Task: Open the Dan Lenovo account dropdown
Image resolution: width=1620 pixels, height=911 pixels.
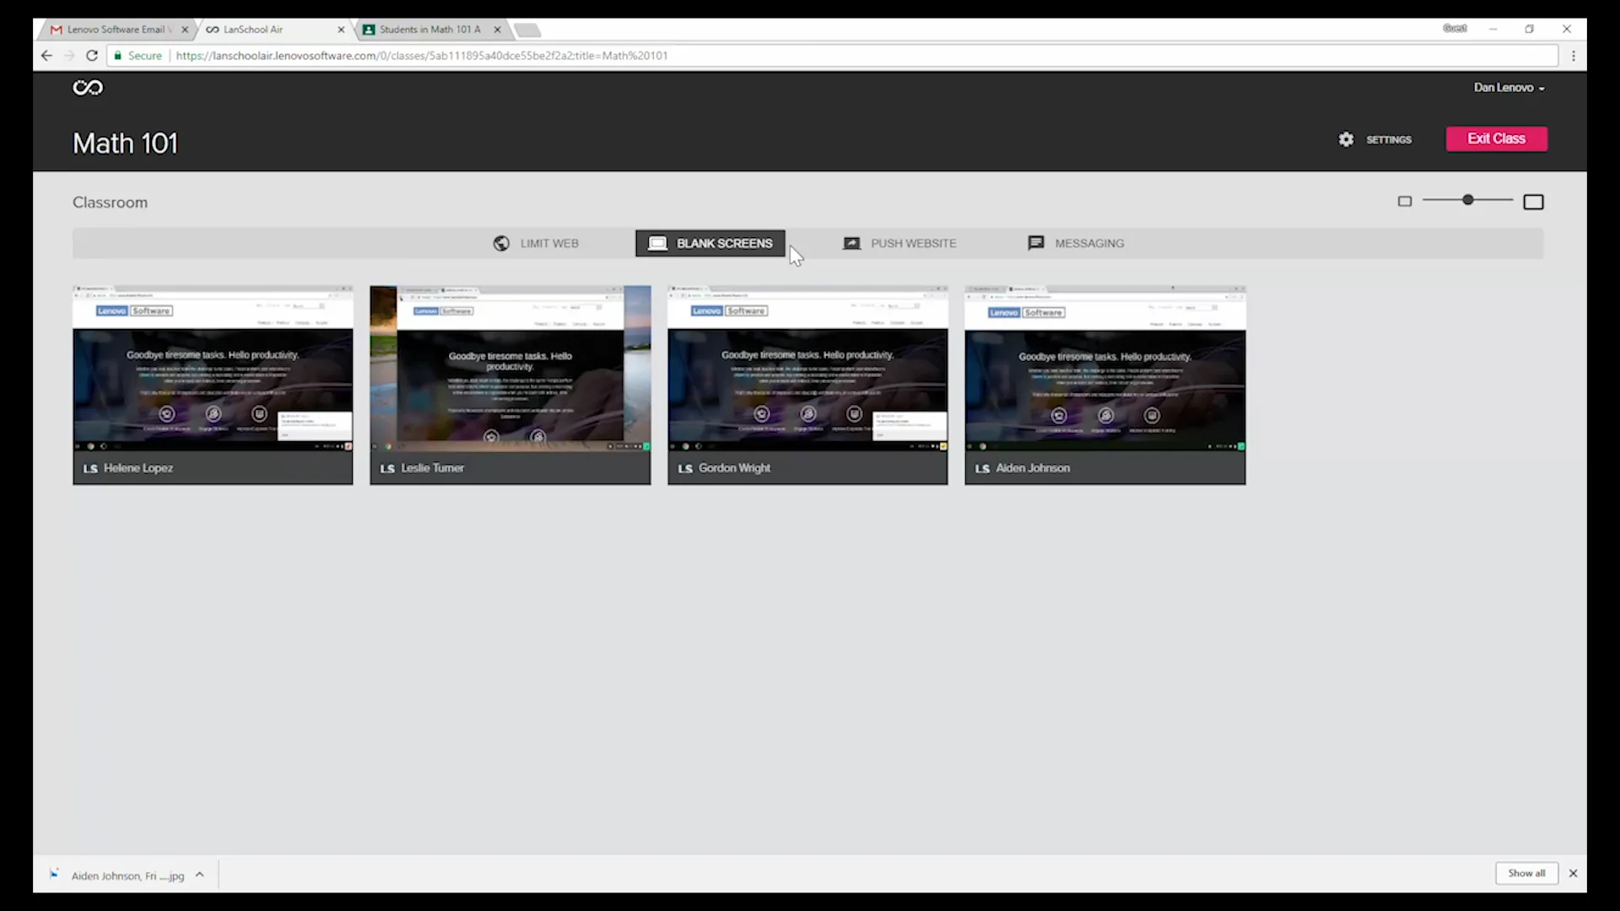Action: [x=1509, y=87]
